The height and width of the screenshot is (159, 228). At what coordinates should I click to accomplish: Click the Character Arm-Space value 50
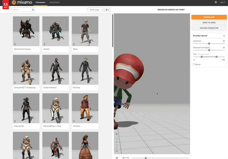(224, 47)
